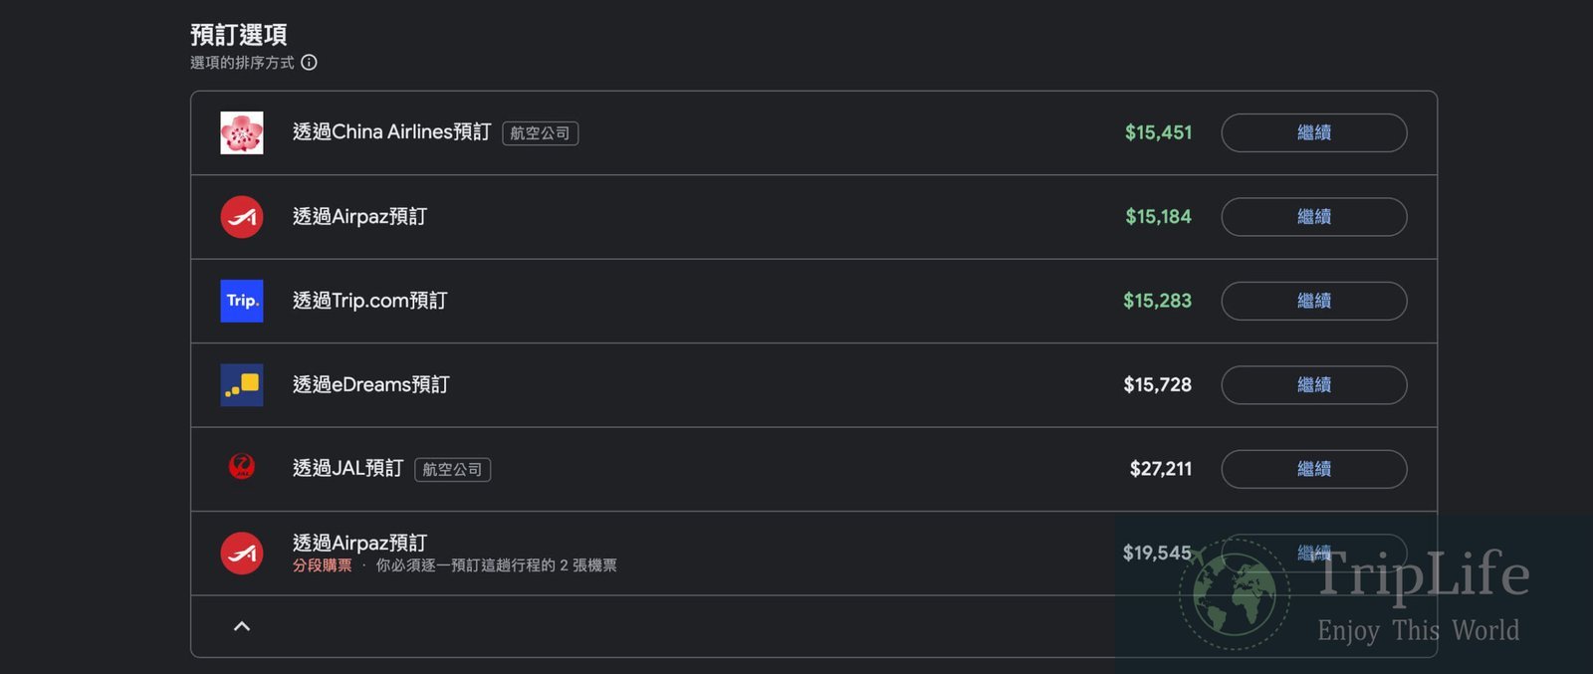Select the 透過eDreams預訂 option text
This screenshot has height=674, width=1593.
coord(371,384)
